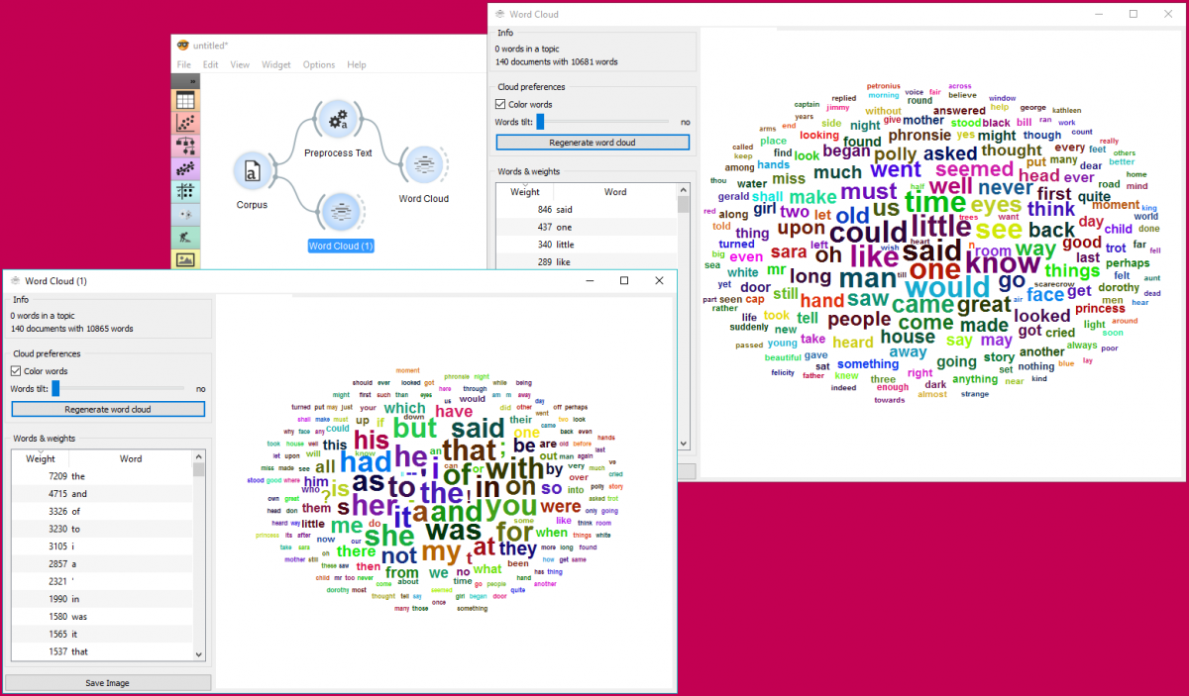The width and height of the screenshot is (1189, 696).
Task: Disable Color words in the right Word Cloud
Action: coord(499,104)
